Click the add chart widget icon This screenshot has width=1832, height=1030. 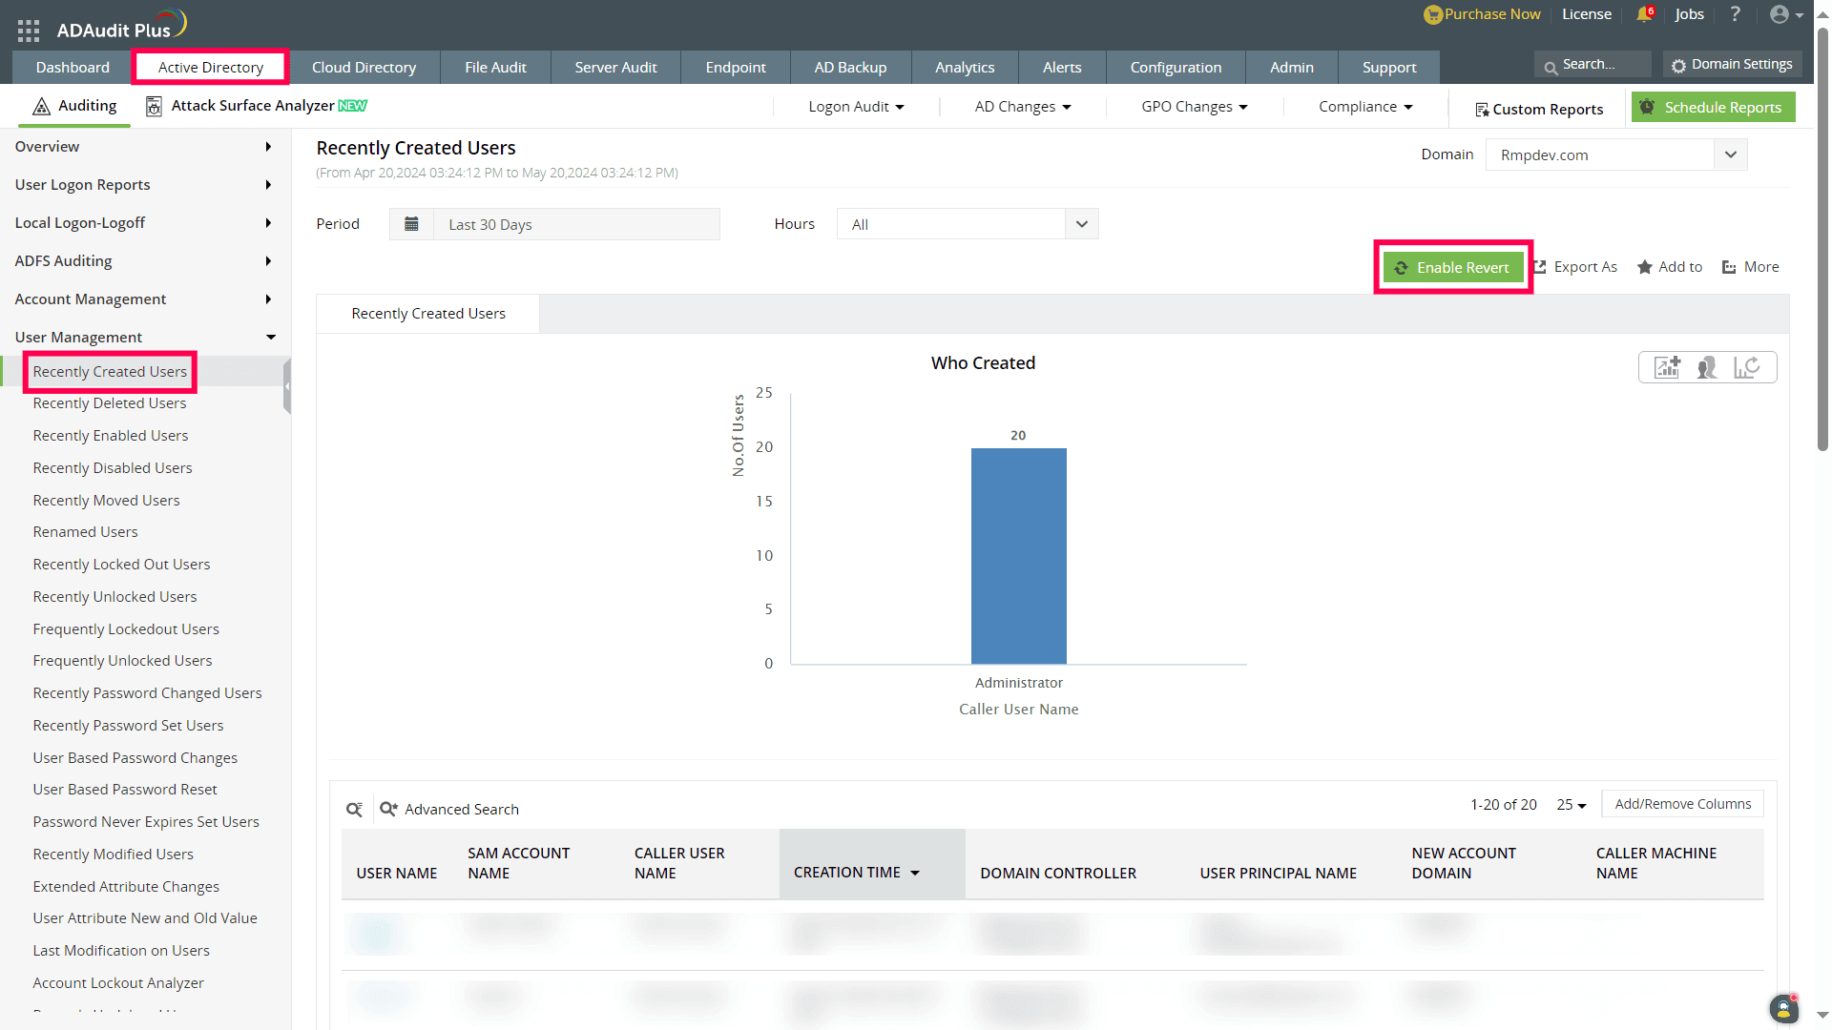[1667, 368]
